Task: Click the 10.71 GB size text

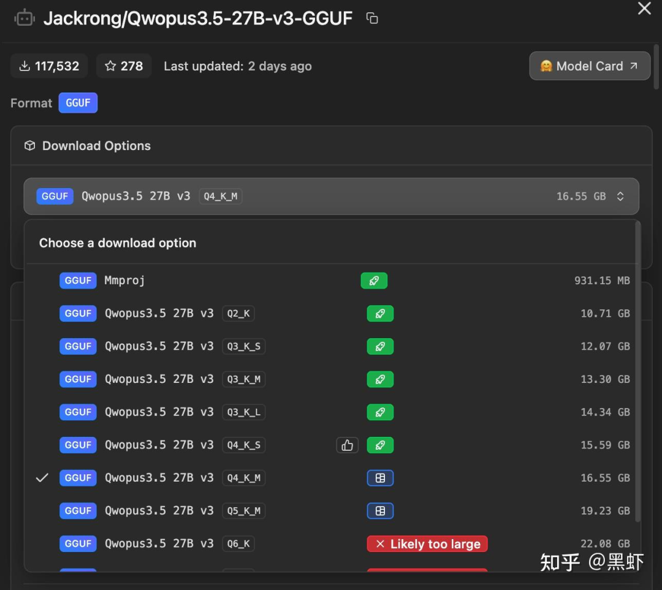Action: click(x=606, y=314)
